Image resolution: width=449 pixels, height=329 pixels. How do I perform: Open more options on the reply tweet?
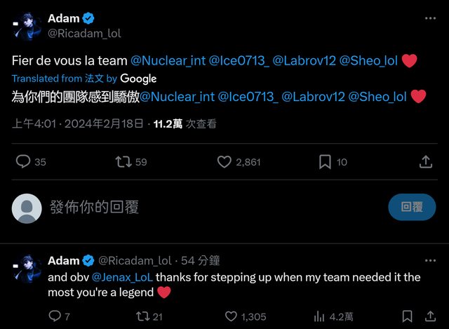tap(429, 260)
